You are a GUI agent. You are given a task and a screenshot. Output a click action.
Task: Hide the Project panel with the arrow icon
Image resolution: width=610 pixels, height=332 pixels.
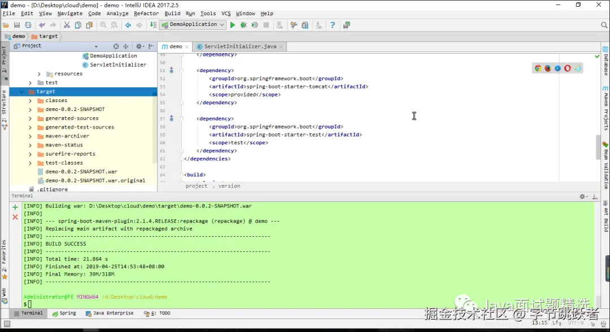tap(151, 46)
